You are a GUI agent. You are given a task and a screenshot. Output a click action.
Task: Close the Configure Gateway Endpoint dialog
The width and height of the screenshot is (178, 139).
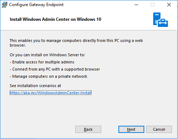click(169, 5)
